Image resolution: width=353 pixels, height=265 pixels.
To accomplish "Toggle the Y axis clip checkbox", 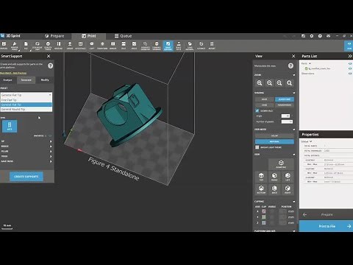I will (264, 217).
